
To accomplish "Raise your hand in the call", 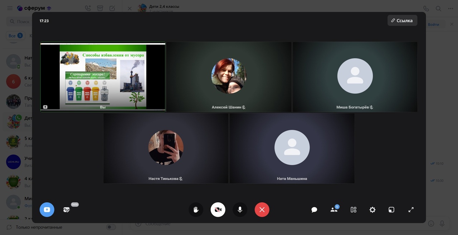I will click(x=196, y=210).
